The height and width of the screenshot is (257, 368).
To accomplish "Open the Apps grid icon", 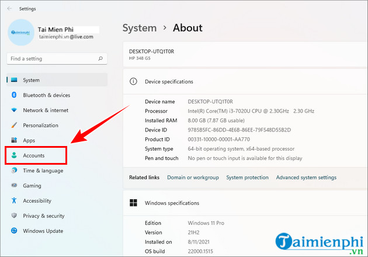I will pyautogui.click(x=14, y=140).
